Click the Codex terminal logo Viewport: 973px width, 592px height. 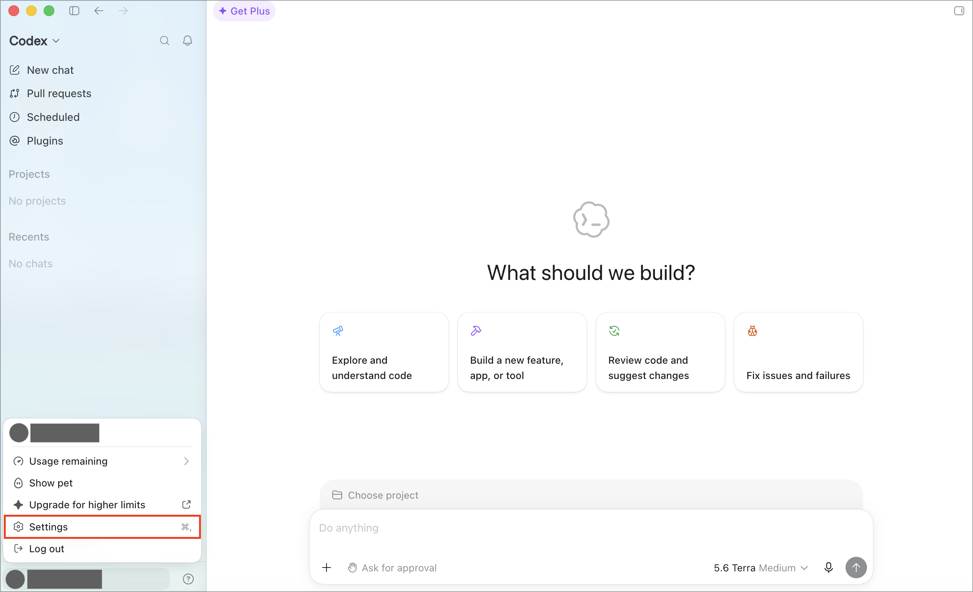pos(591,220)
